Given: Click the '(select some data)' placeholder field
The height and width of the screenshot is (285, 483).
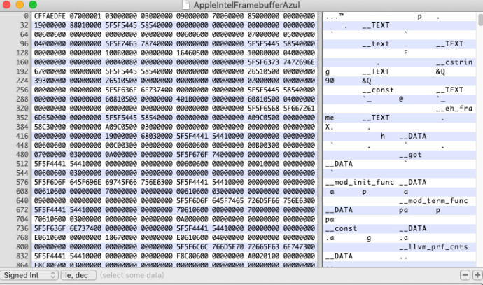Looking at the screenshot, I should (132, 275).
